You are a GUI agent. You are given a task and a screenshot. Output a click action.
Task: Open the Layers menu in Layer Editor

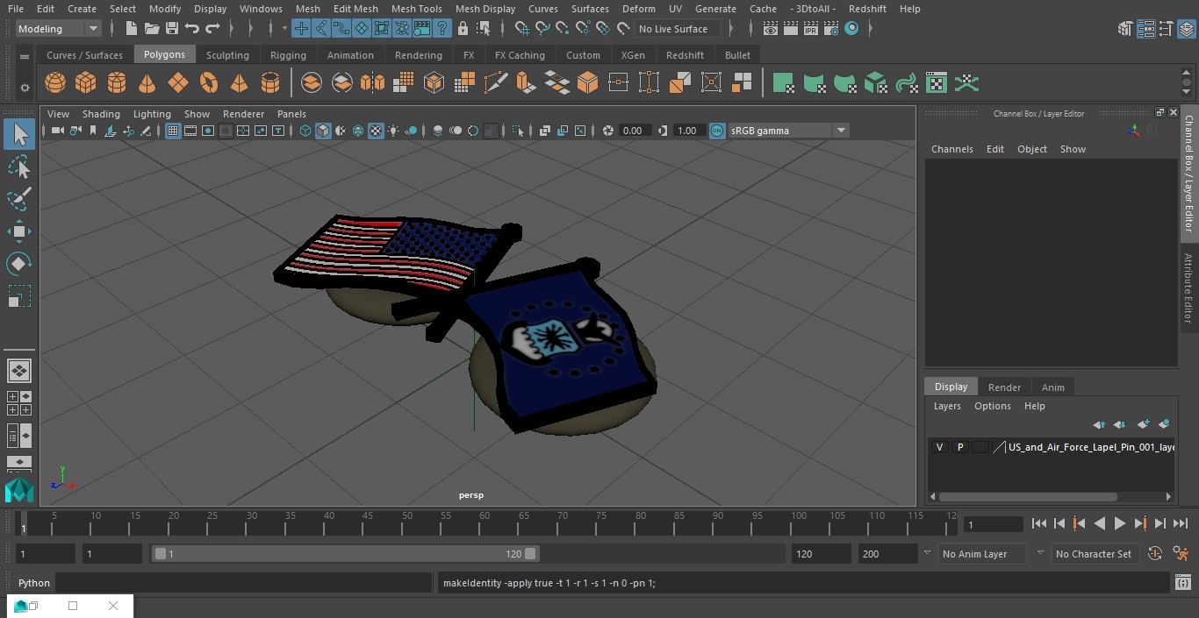[x=947, y=406]
